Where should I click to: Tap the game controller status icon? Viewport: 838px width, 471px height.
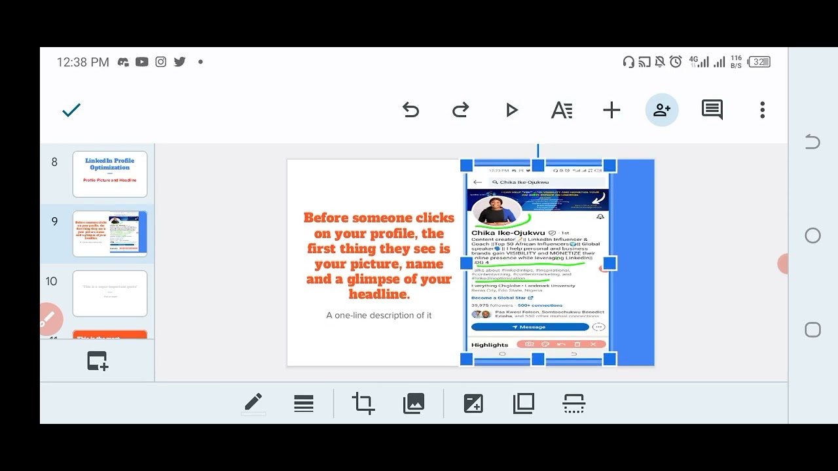point(123,62)
